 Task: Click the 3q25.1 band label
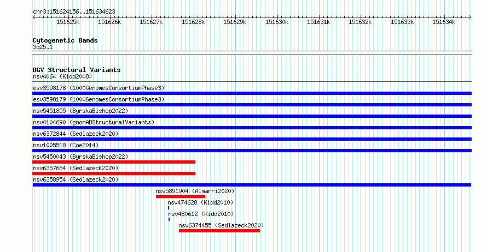point(43,47)
